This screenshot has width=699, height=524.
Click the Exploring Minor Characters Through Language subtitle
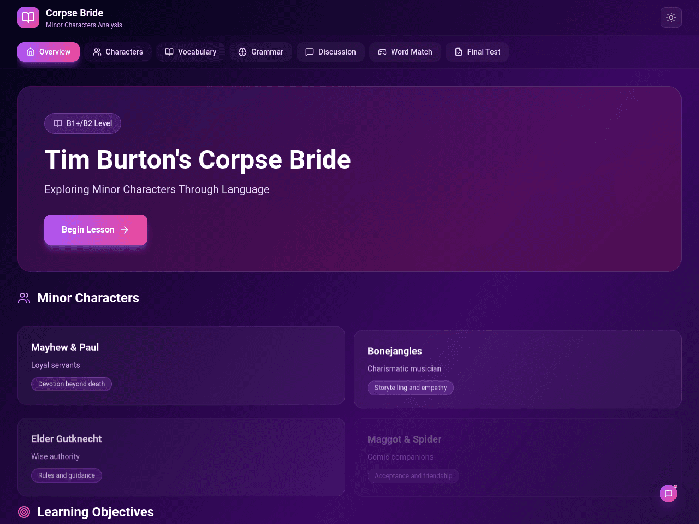tap(157, 189)
